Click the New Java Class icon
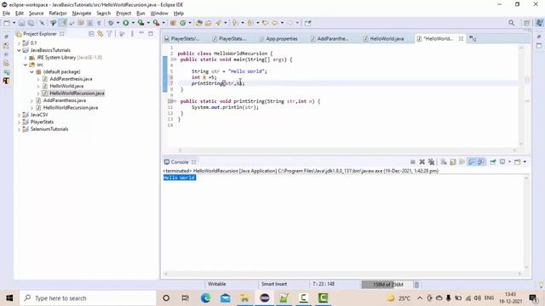The height and width of the screenshot is (306, 545). click(183, 23)
